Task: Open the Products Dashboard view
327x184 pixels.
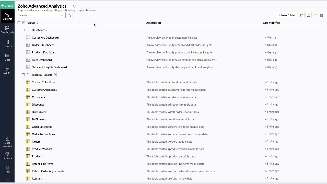Action: (44, 52)
